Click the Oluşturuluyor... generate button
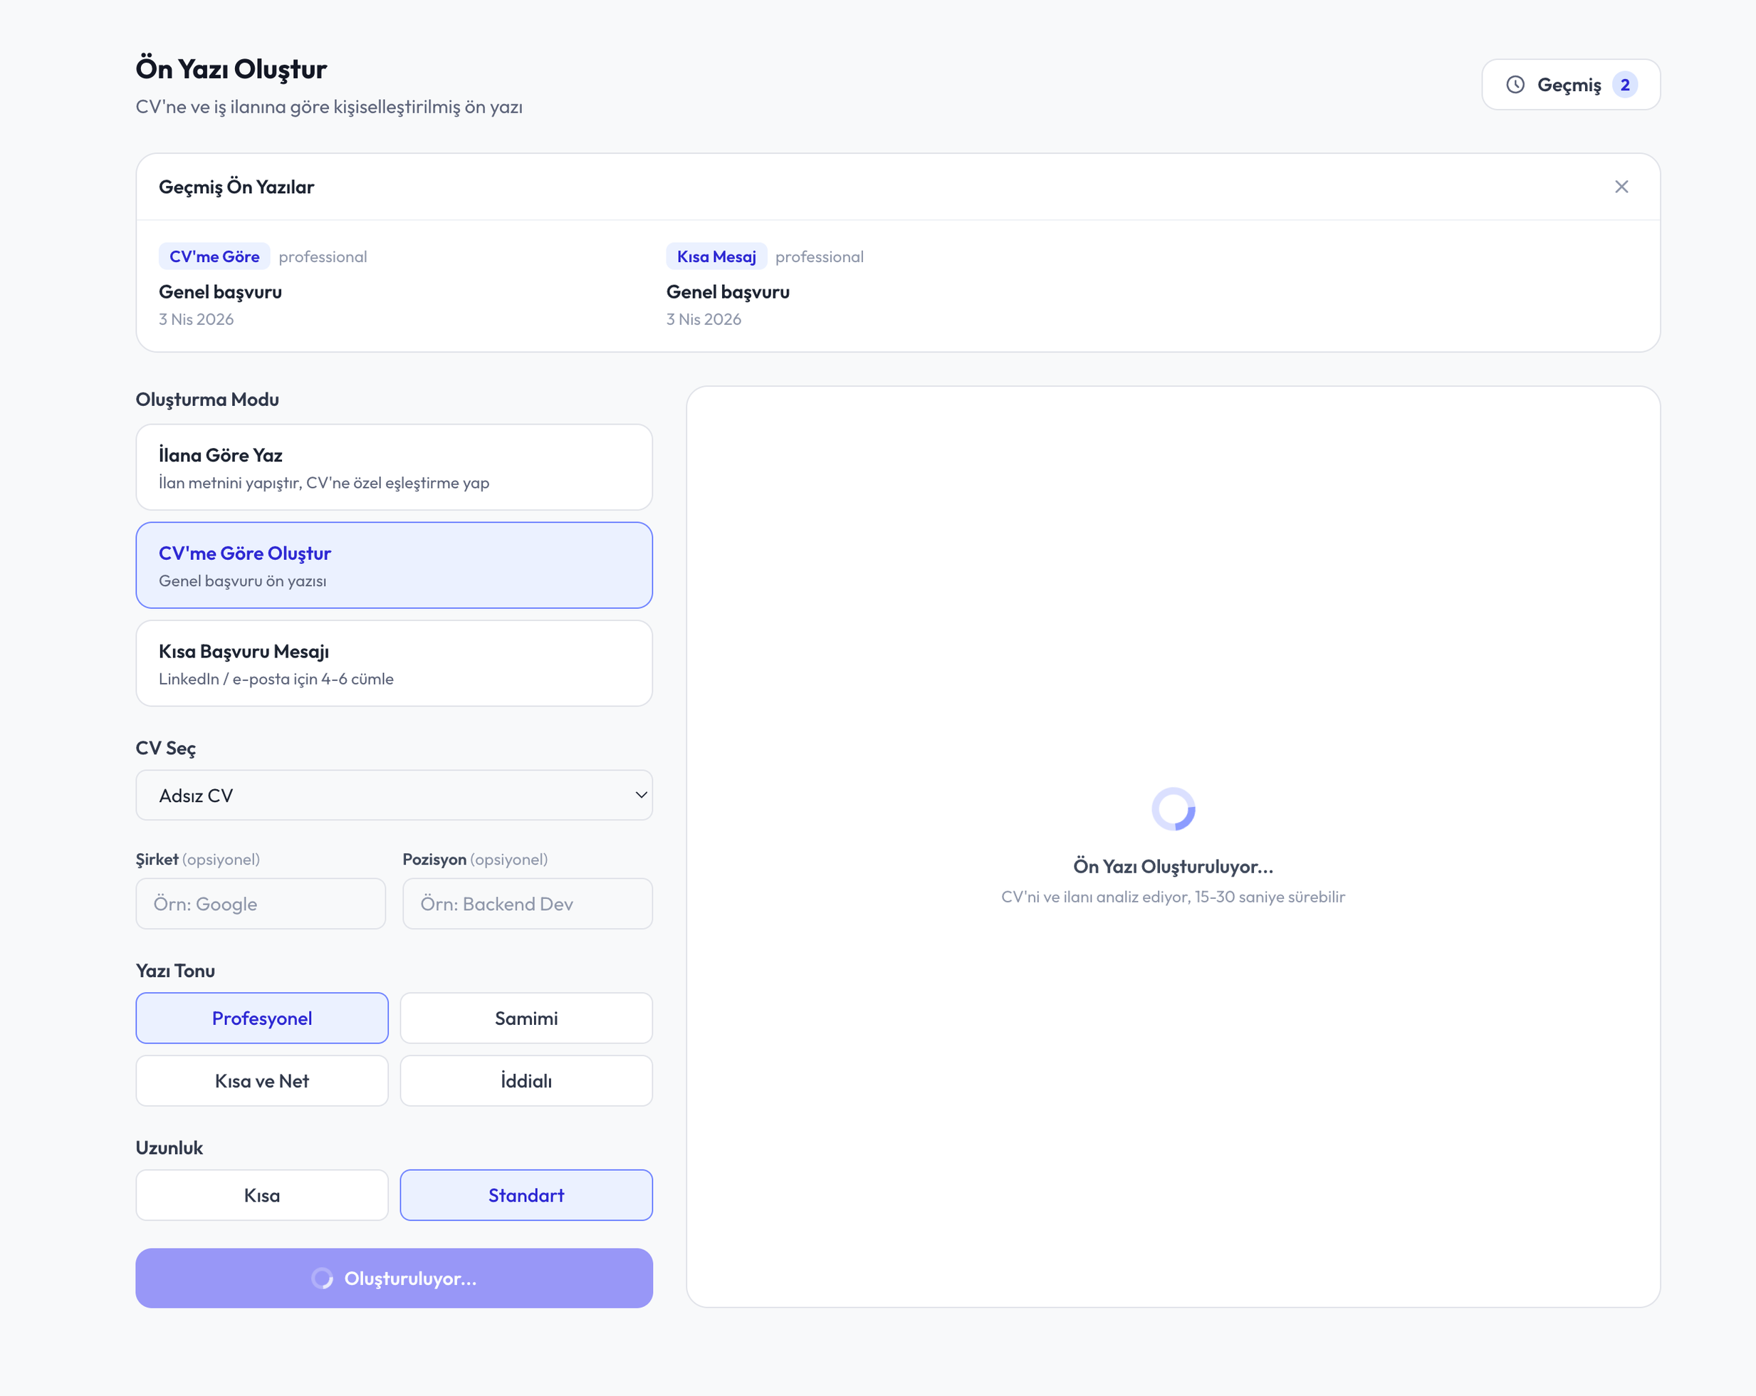Viewport: 1756px width, 1396px height. tap(394, 1278)
